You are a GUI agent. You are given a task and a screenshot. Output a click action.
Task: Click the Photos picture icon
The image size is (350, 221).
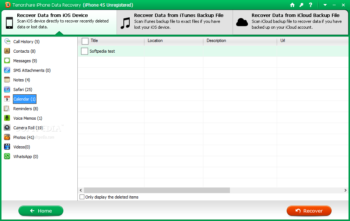(7, 137)
